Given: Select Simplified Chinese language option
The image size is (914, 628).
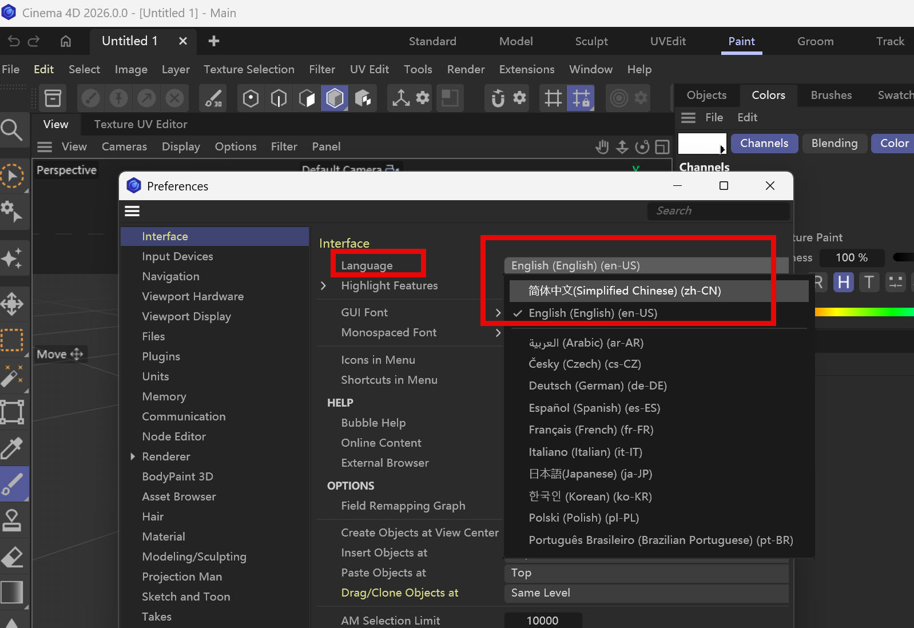Looking at the screenshot, I should [624, 291].
